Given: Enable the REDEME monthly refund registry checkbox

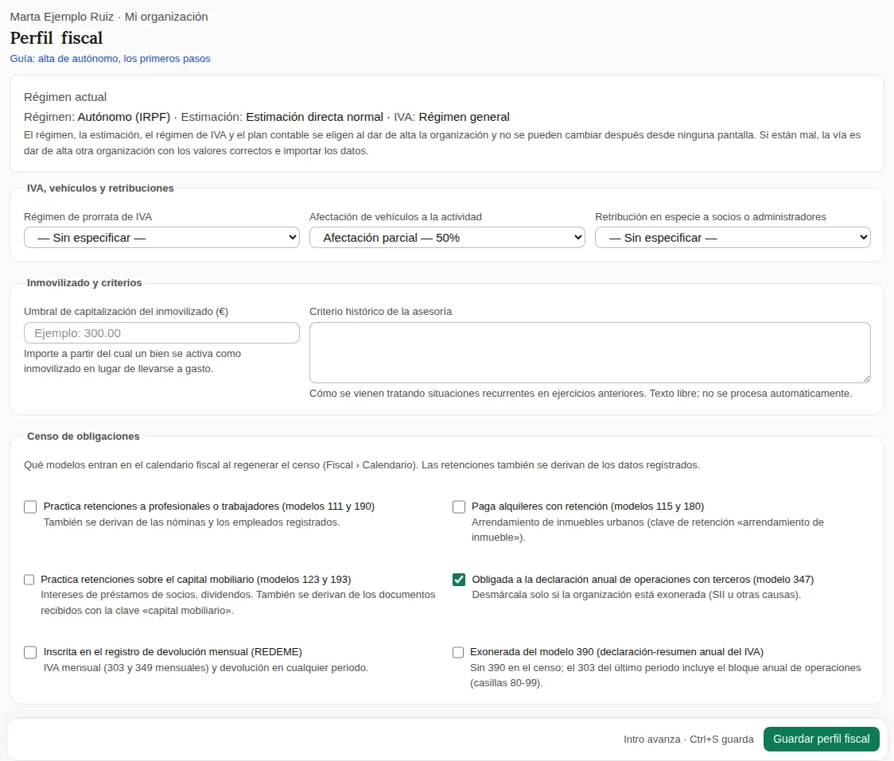Looking at the screenshot, I should pos(30,652).
